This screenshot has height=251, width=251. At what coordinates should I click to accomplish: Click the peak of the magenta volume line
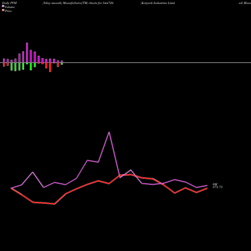coord(109,132)
